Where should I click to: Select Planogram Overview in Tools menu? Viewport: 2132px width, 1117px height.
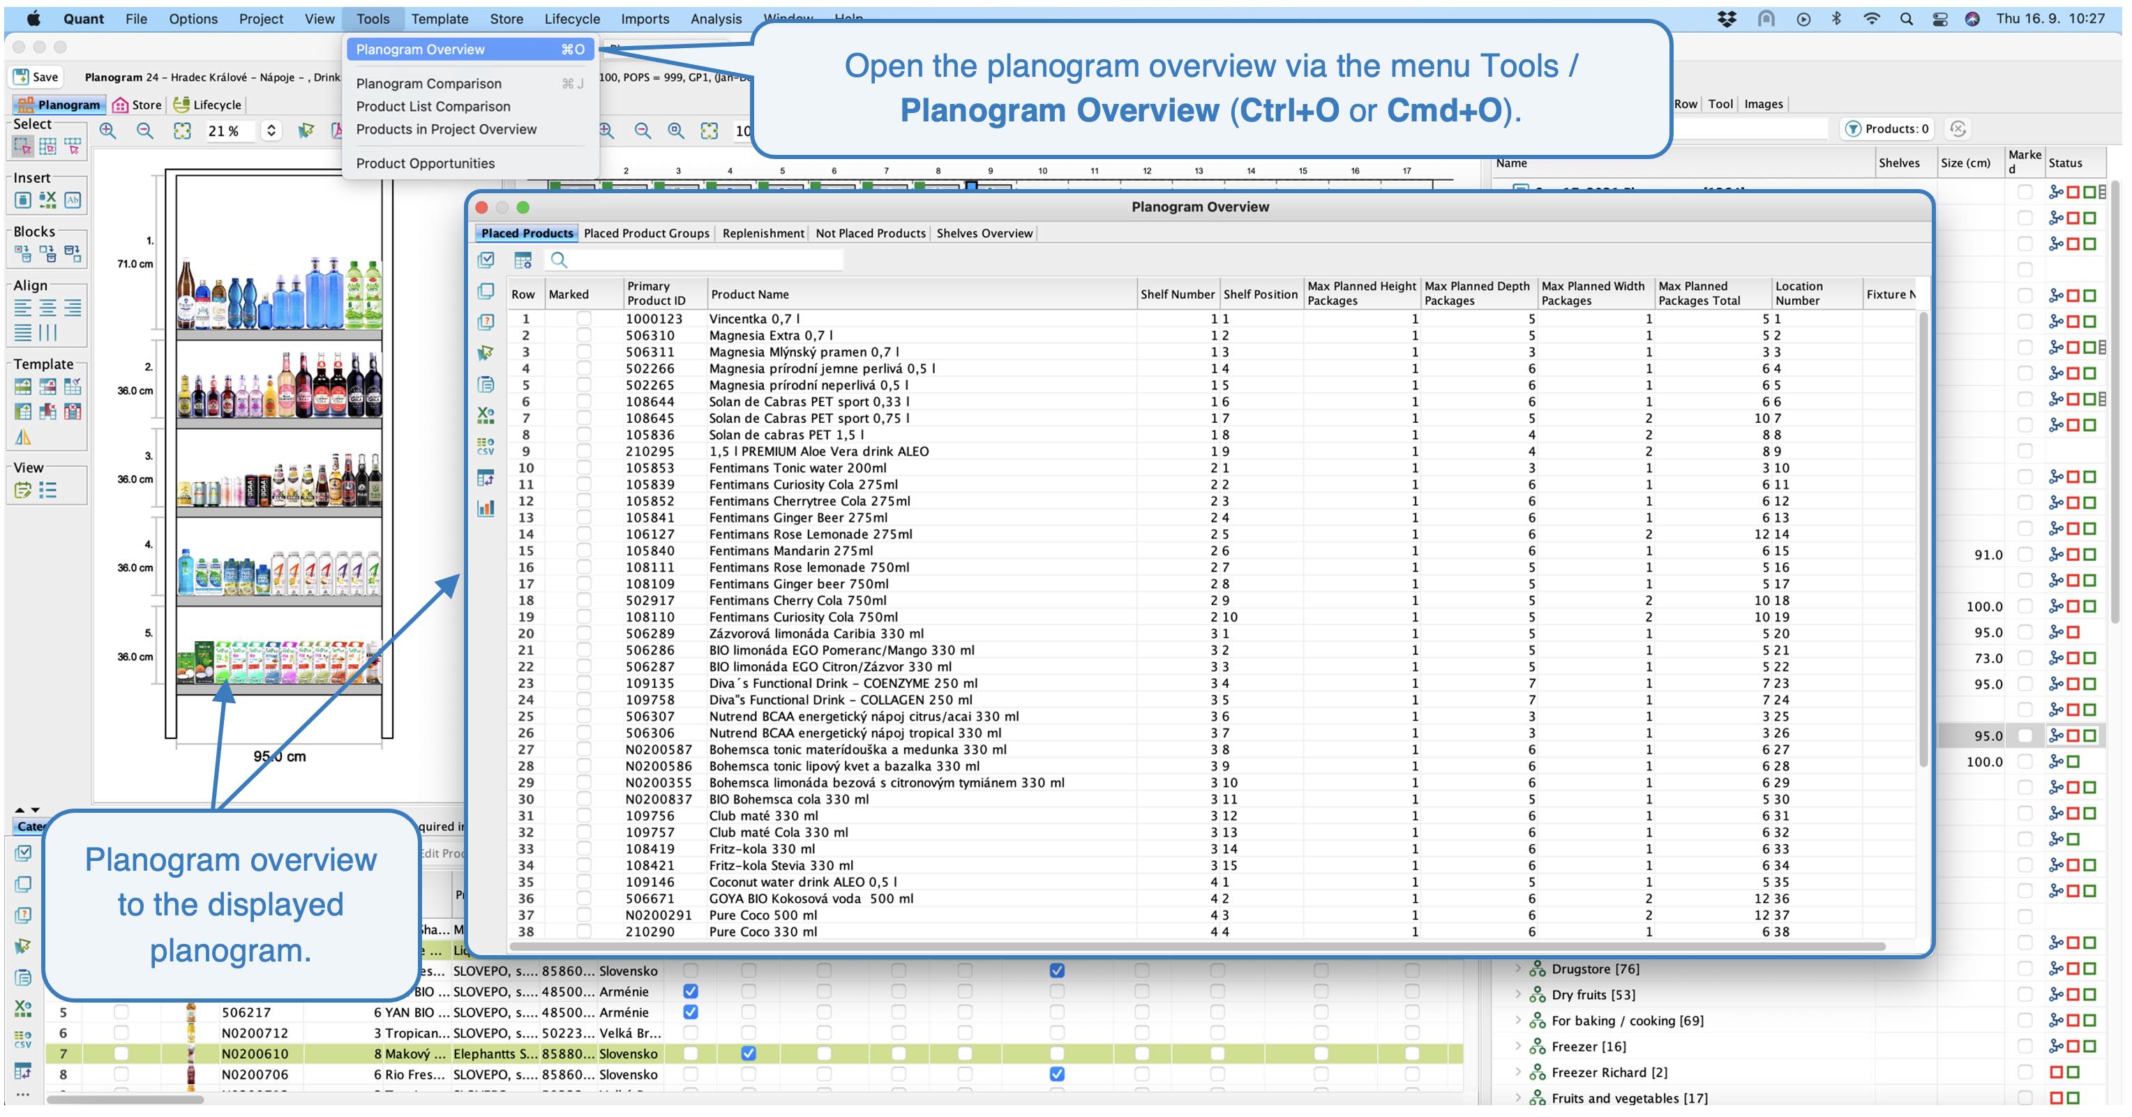[470, 50]
